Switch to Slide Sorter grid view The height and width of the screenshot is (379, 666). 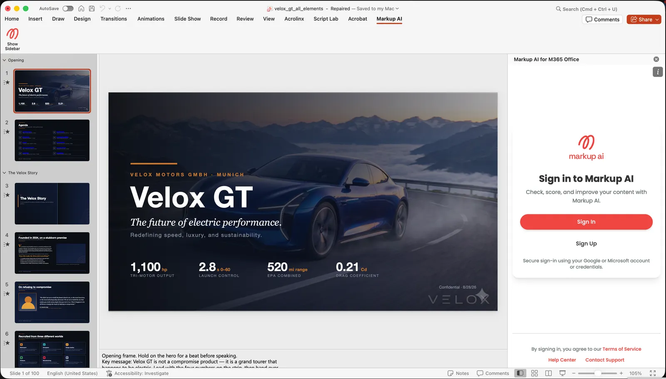click(534, 373)
